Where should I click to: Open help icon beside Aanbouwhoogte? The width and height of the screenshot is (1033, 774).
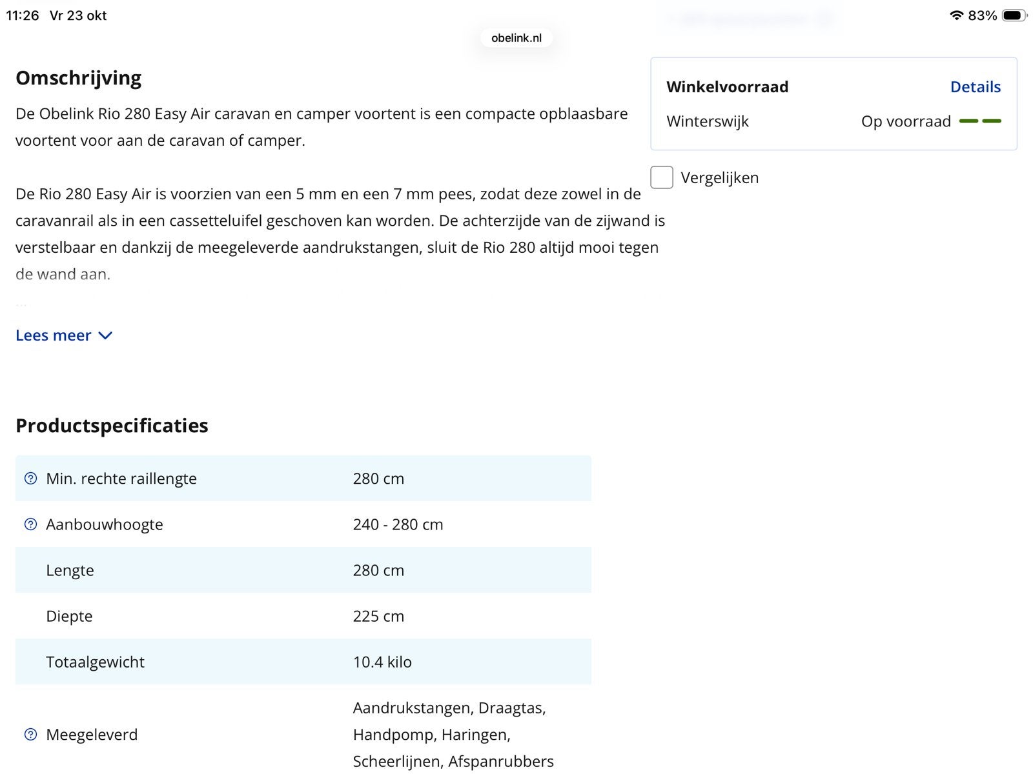coord(30,524)
